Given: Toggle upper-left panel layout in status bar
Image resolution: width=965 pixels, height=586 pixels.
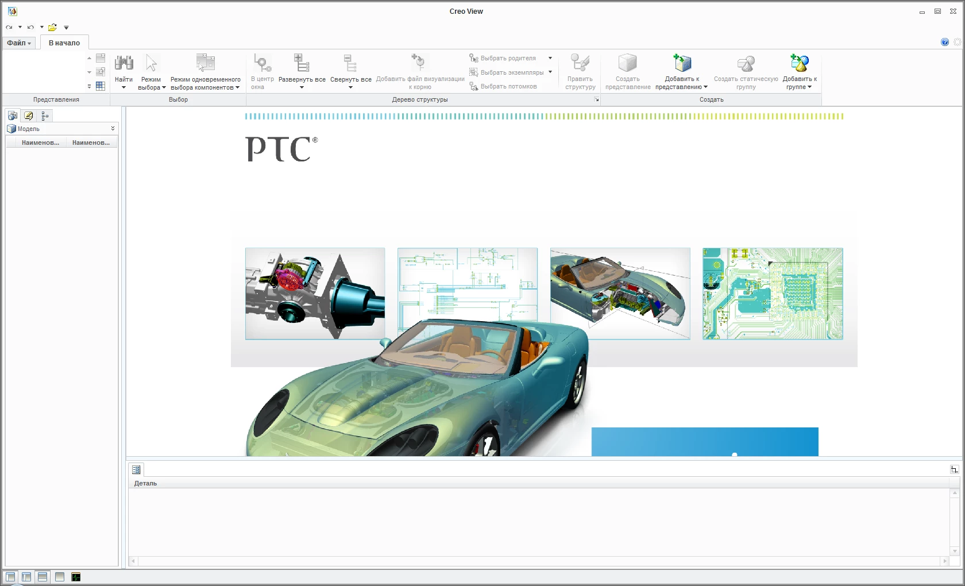Looking at the screenshot, I should tap(10, 577).
